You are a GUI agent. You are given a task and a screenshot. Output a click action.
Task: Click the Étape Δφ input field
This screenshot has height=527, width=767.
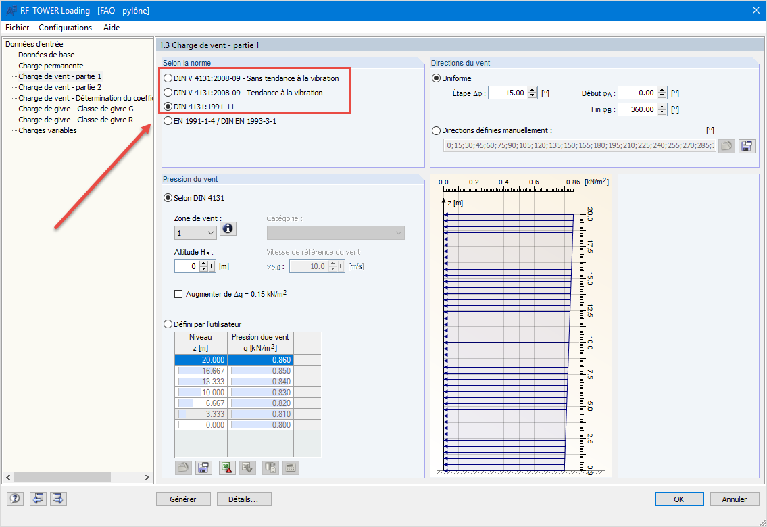click(508, 93)
